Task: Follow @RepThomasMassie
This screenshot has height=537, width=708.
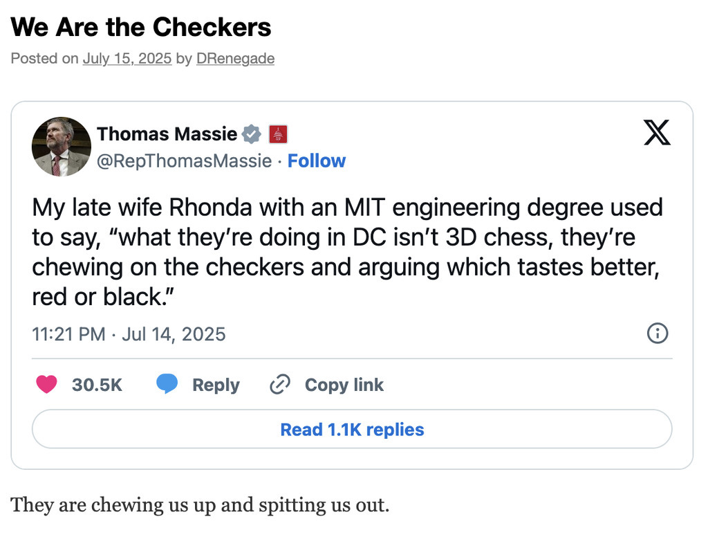Action: click(317, 161)
